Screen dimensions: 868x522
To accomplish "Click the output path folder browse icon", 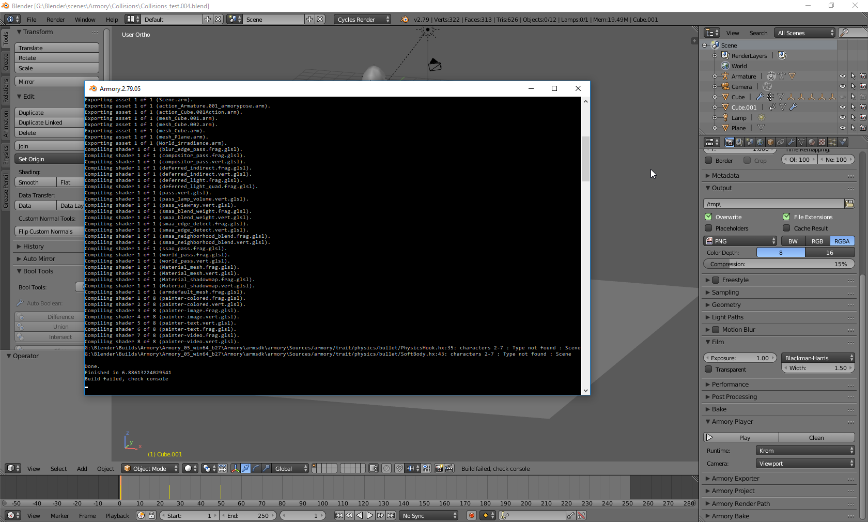I will point(849,204).
